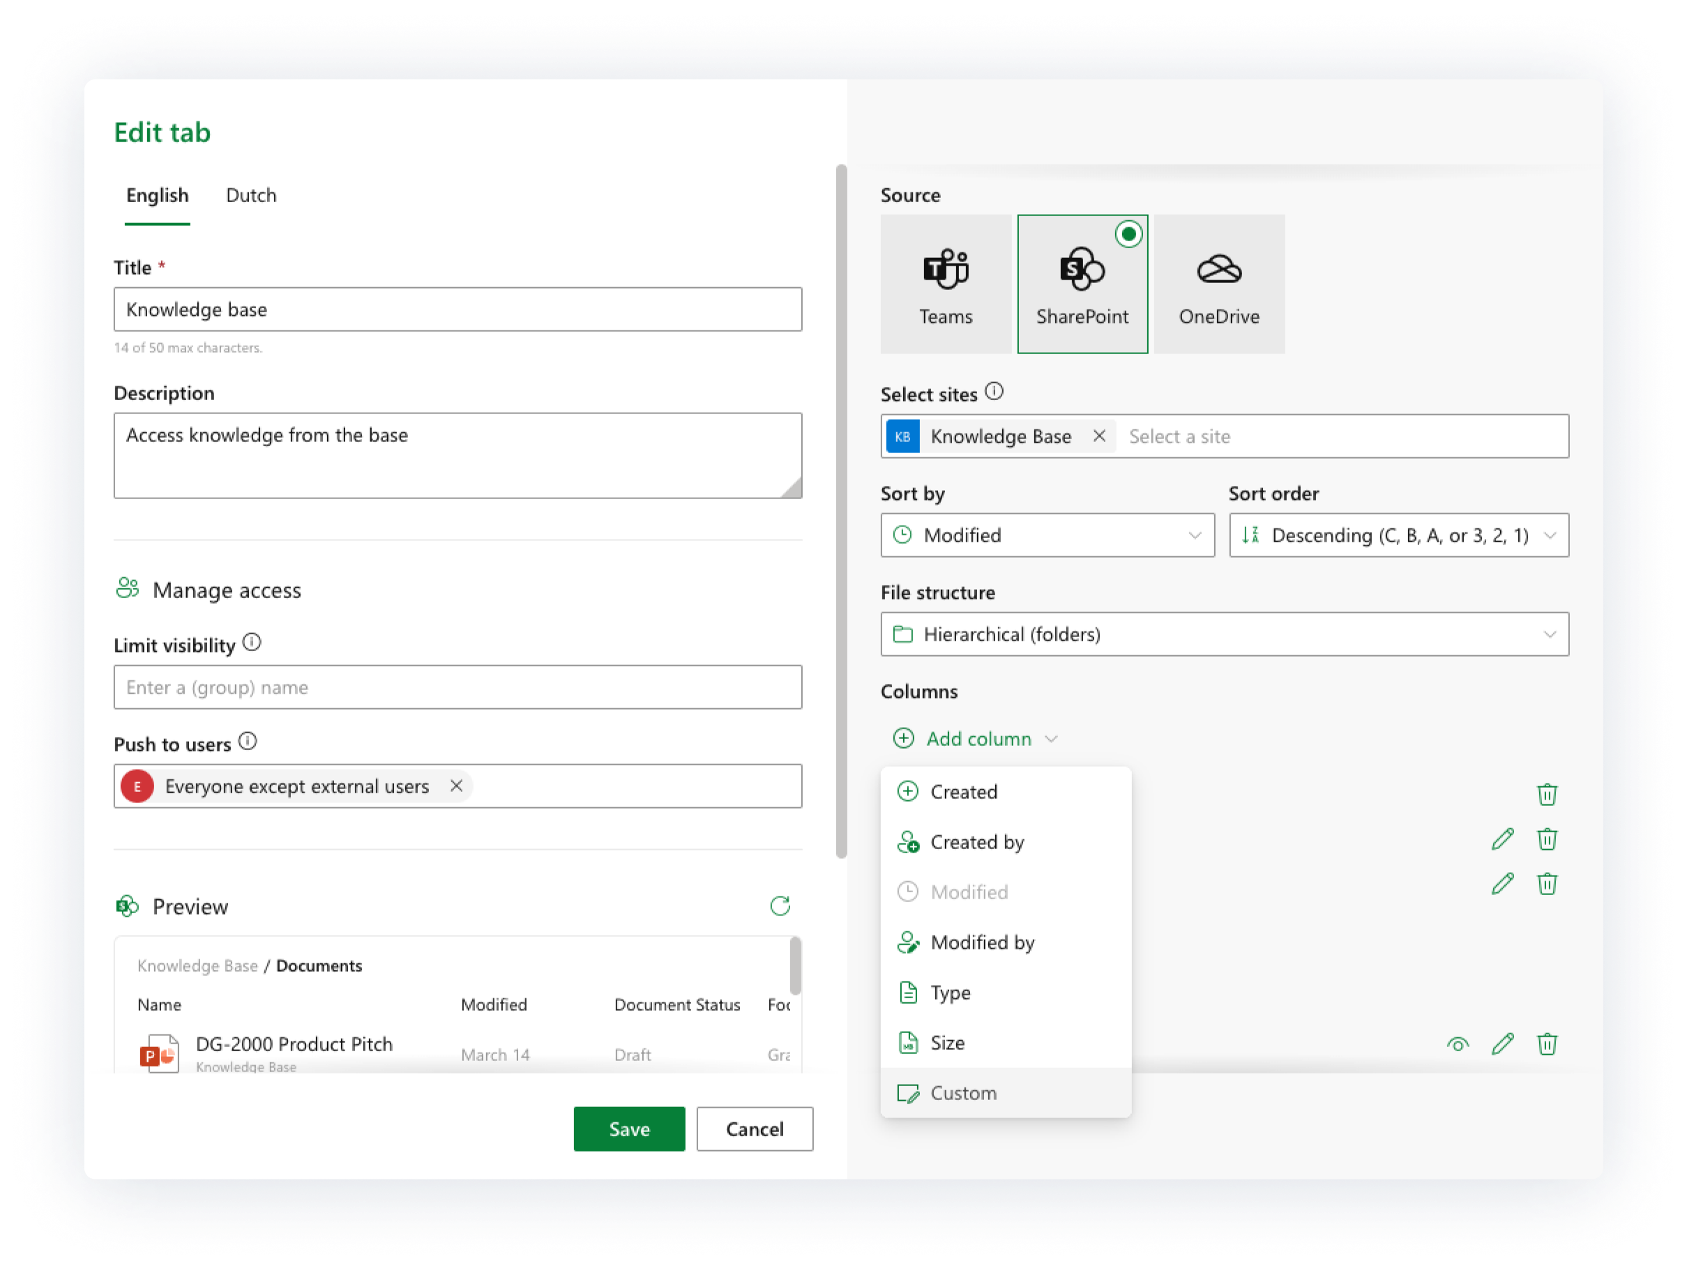Image resolution: width=1687 pixels, height=1268 pixels.
Task: Click the red E avatar icon
Action: click(x=137, y=787)
